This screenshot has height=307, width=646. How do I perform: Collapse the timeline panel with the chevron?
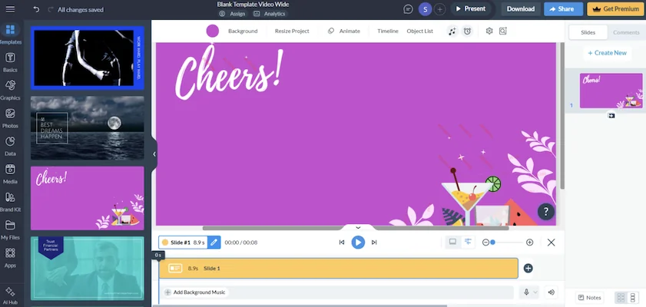point(358,227)
